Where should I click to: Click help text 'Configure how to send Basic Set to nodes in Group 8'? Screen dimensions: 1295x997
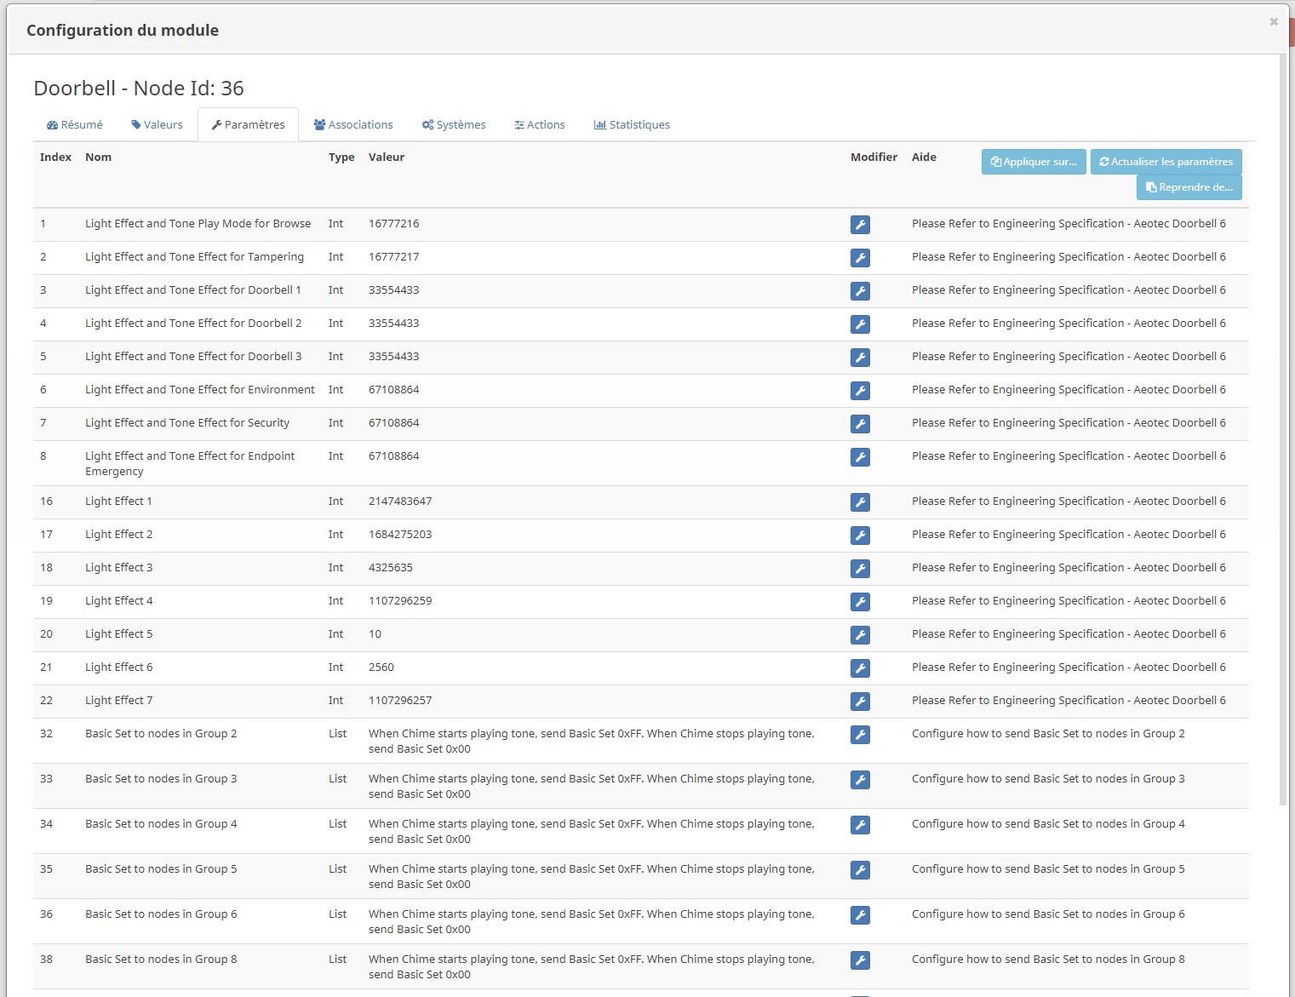tap(1048, 960)
